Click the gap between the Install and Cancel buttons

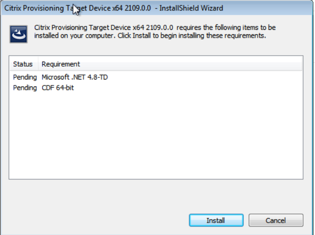tap(246, 221)
